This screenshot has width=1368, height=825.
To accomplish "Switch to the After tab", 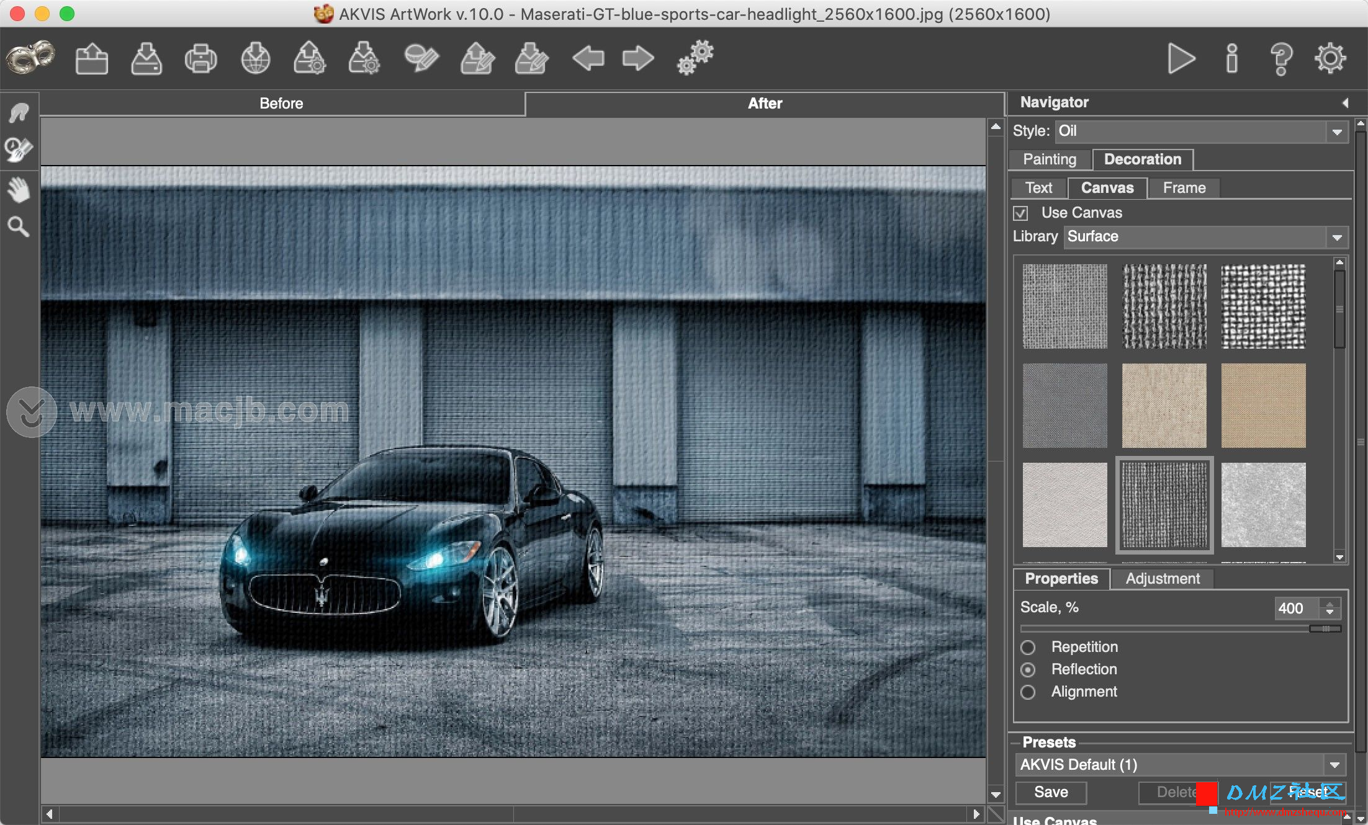I will tap(765, 104).
